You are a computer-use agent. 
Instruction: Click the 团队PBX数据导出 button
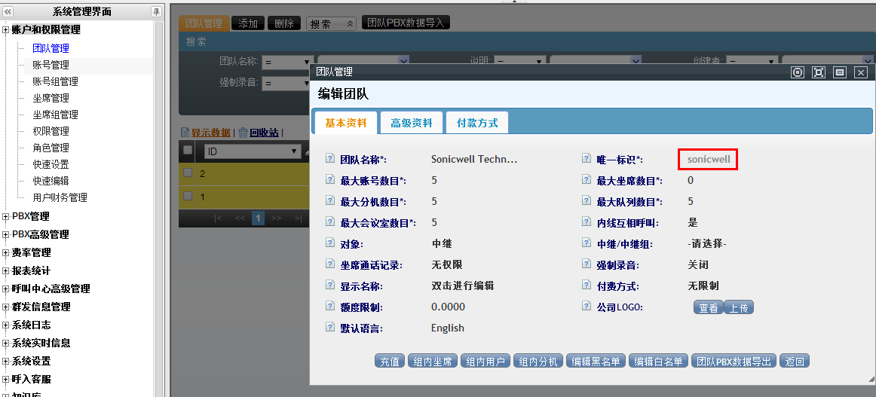[734, 362]
